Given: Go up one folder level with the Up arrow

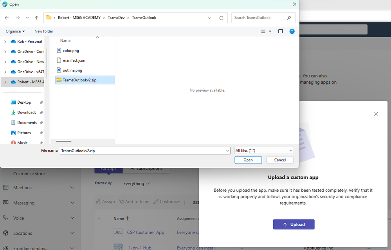Looking at the screenshot, I should coord(37,18).
